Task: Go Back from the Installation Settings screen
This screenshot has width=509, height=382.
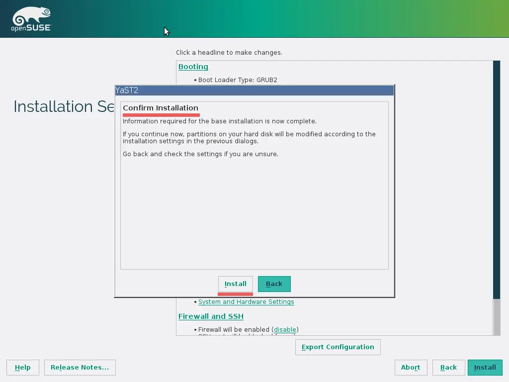Action: (449, 368)
